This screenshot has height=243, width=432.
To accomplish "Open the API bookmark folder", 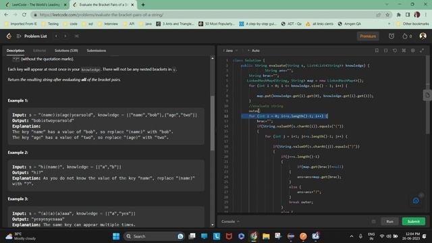I will click(129, 24).
